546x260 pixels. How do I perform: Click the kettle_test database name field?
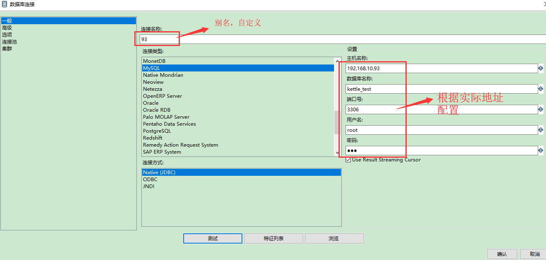(x=442, y=89)
